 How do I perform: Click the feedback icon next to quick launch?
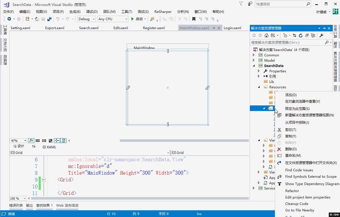point(250,4)
